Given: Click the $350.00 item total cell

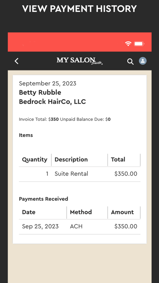Looking at the screenshot, I should [126, 174].
